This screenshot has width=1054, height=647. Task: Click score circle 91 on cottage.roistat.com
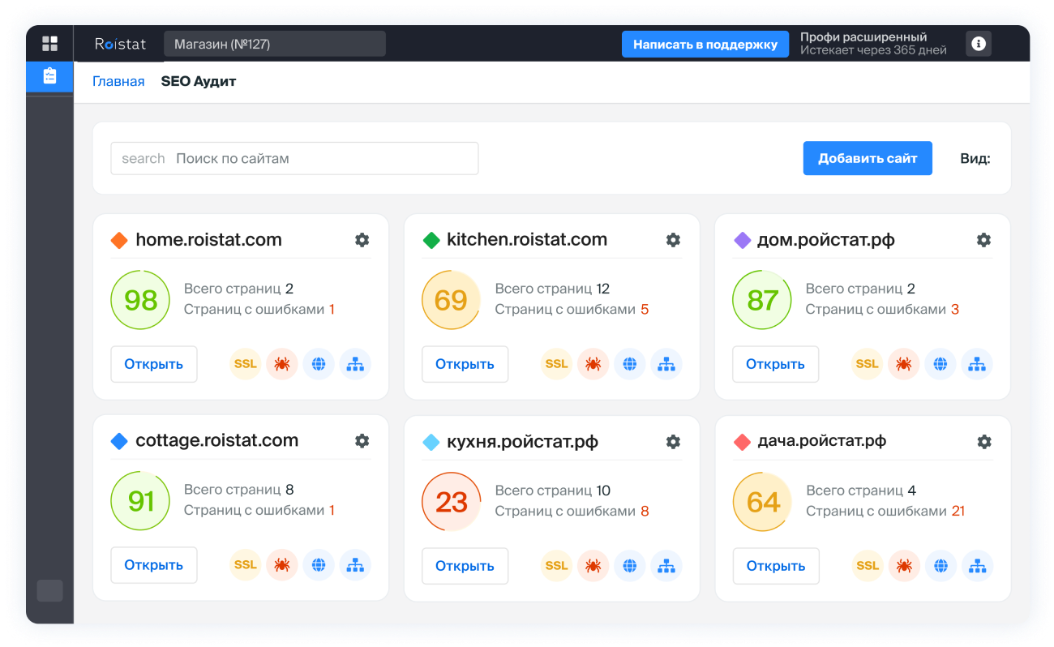[x=140, y=501]
